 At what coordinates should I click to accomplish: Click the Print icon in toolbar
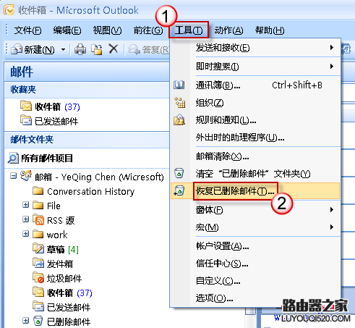tap(80, 49)
